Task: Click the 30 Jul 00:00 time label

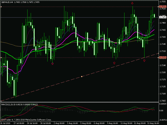Action: click(x=46, y=123)
